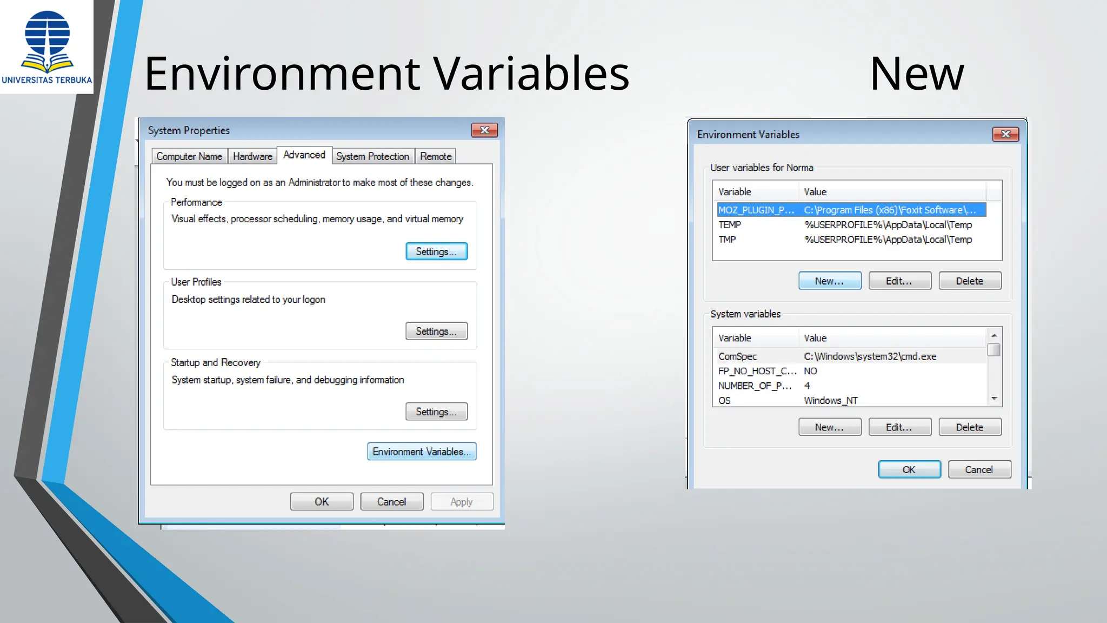Screen dimensions: 1107x623
Task: Select the FP_NO_HOST_C... system variable row
Action: pyautogui.click(x=851, y=371)
